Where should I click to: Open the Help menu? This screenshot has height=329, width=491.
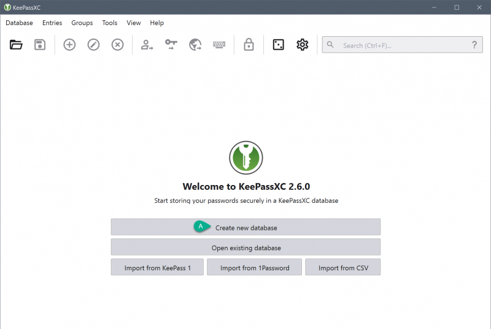tap(157, 23)
